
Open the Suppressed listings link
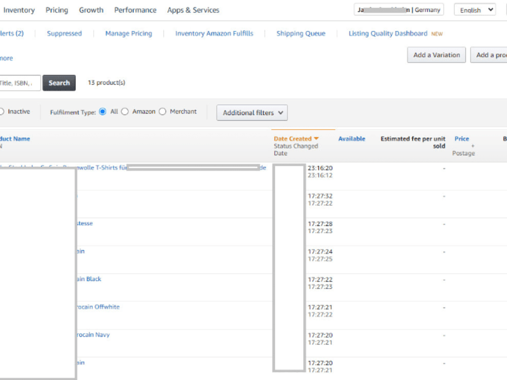coord(64,33)
